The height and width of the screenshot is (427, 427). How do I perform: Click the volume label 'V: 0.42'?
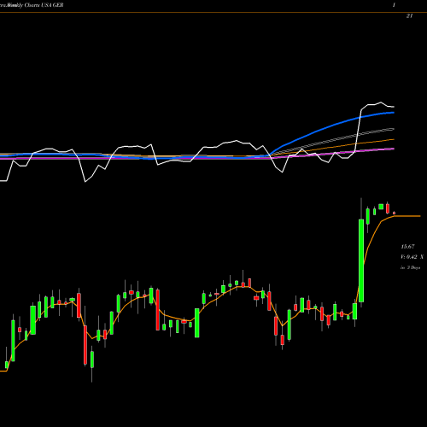(409, 257)
